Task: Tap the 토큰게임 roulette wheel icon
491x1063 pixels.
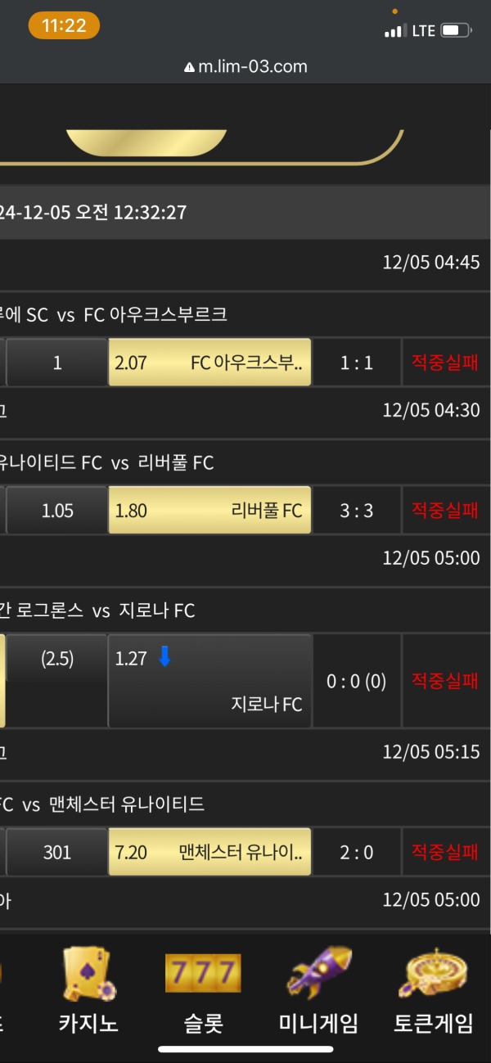Action: (x=433, y=973)
